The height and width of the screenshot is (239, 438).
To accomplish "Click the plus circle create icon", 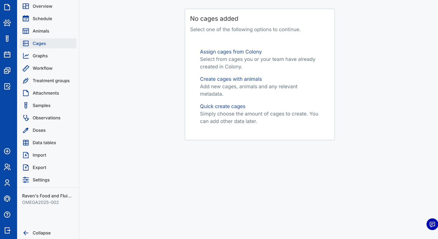I will pyautogui.click(x=7, y=151).
